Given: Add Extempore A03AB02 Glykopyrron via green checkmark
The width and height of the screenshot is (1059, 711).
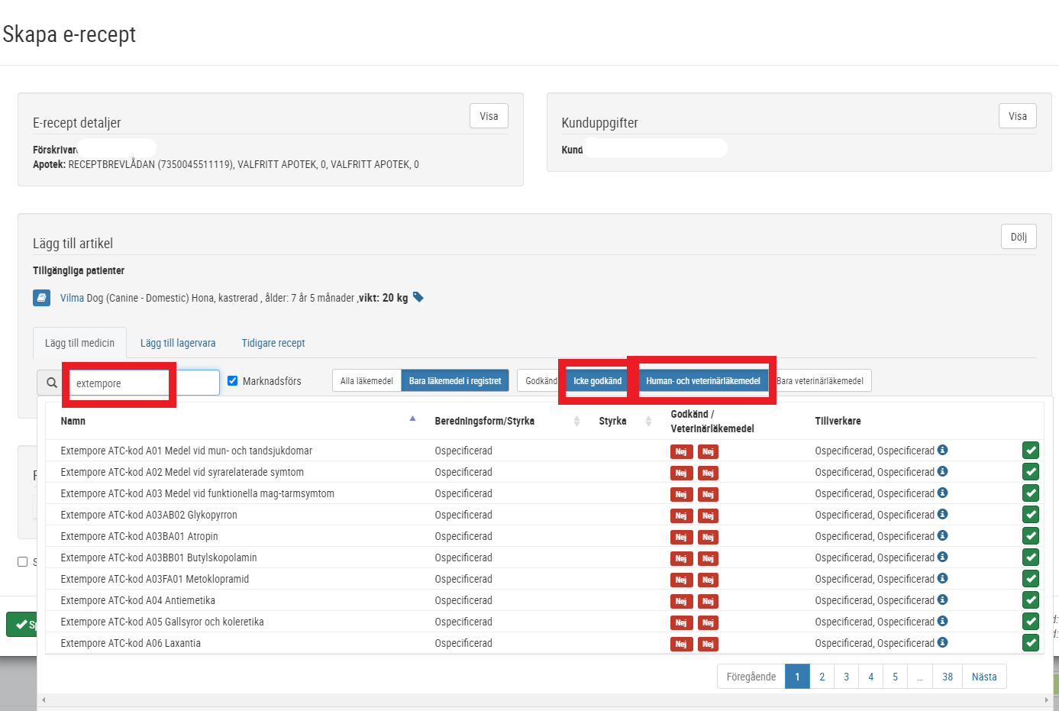Looking at the screenshot, I should [x=1031, y=515].
